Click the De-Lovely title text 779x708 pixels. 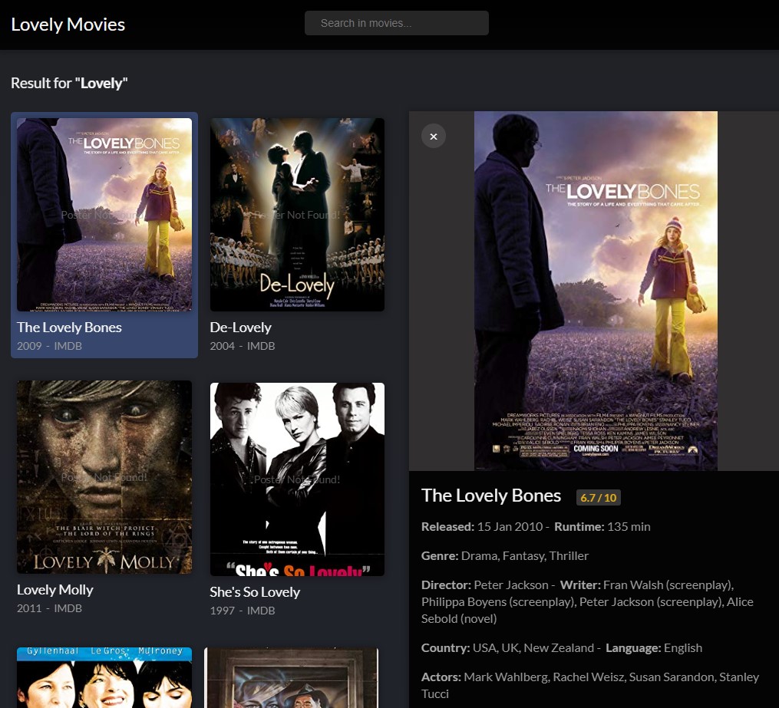pyautogui.click(x=240, y=327)
